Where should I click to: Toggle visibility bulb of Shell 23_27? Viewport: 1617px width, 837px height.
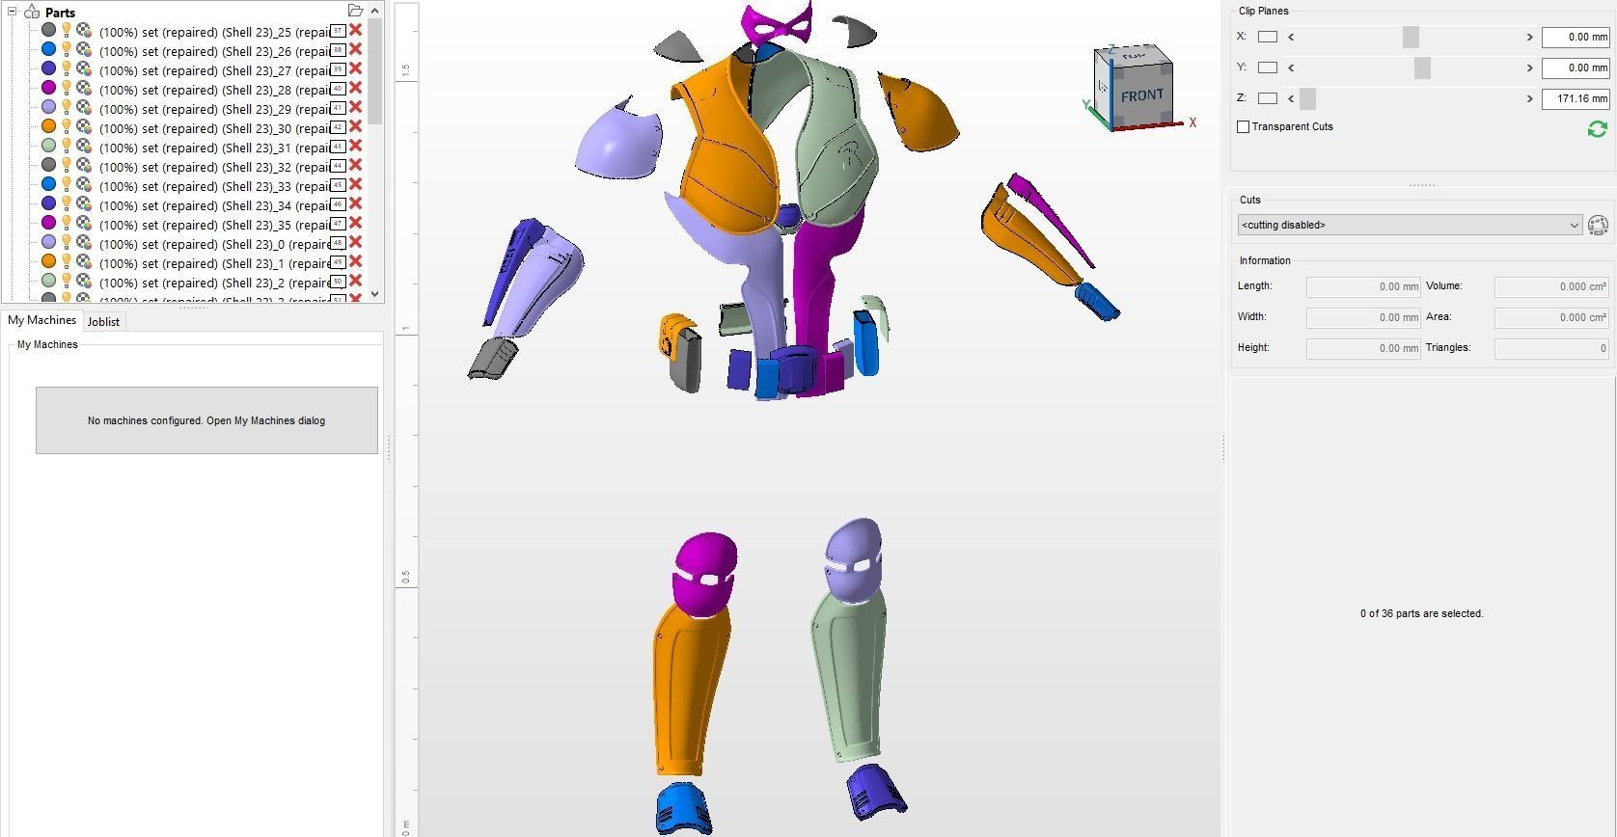[67, 69]
